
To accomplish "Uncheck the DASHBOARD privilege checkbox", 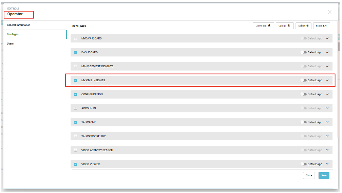I will click(x=76, y=52).
